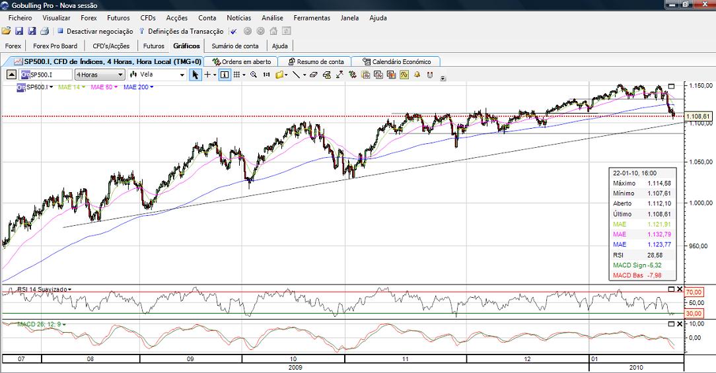Maximize the main price chart panel
This screenshot has height=373, width=716.
pos(671,86)
